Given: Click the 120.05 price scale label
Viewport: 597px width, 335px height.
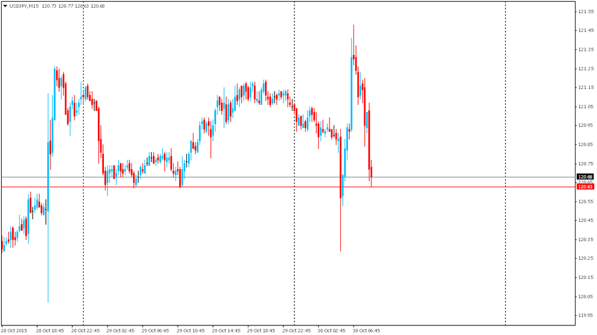Looking at the screenshot, I should click(x=586, y=297).
